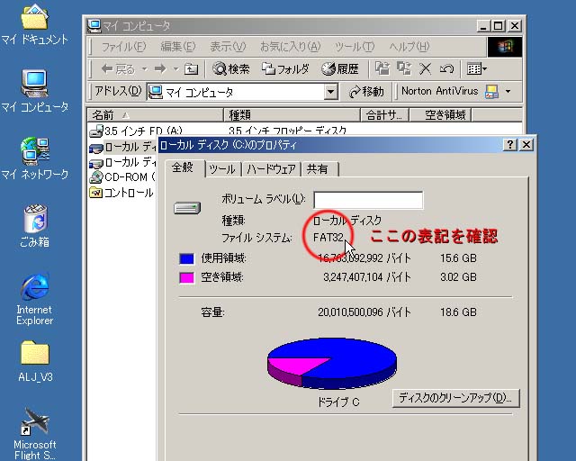Click the Undo toolbar icon

pyautogui.click(x=447, y=68)
